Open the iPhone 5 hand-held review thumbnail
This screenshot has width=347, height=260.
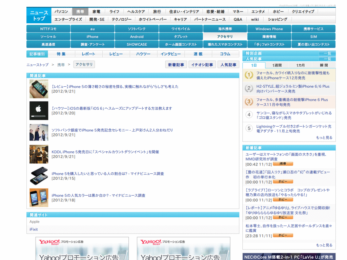[x=39, y=89]
